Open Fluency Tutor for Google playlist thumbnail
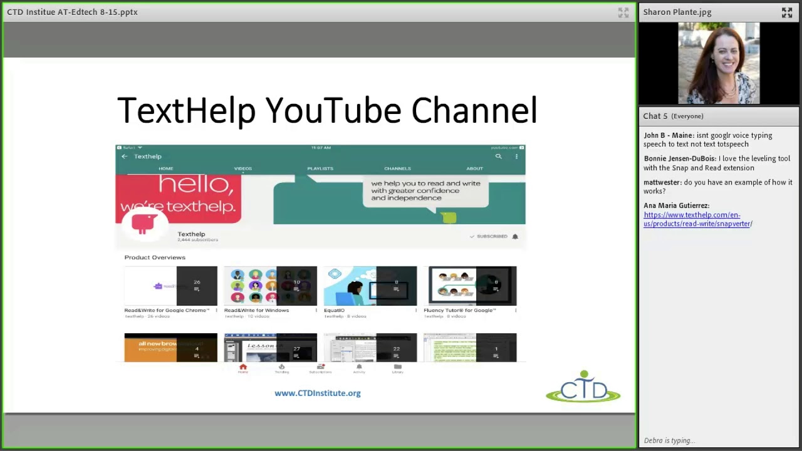Screen dimensions: 802x451 click(x=470, y=286)
